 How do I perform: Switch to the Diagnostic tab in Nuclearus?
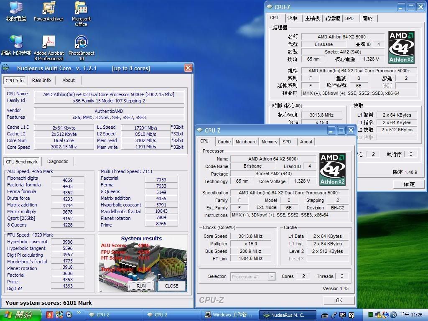pos(57,161)
